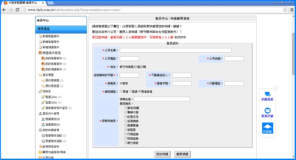Click the 房屋案件管理 house icon

40,53
